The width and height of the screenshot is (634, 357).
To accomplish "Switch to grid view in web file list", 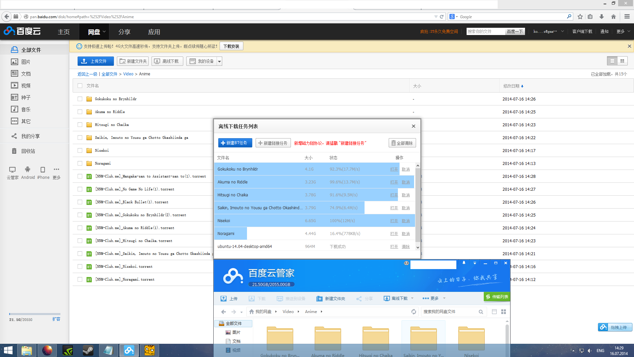I will tap(622, 61).
